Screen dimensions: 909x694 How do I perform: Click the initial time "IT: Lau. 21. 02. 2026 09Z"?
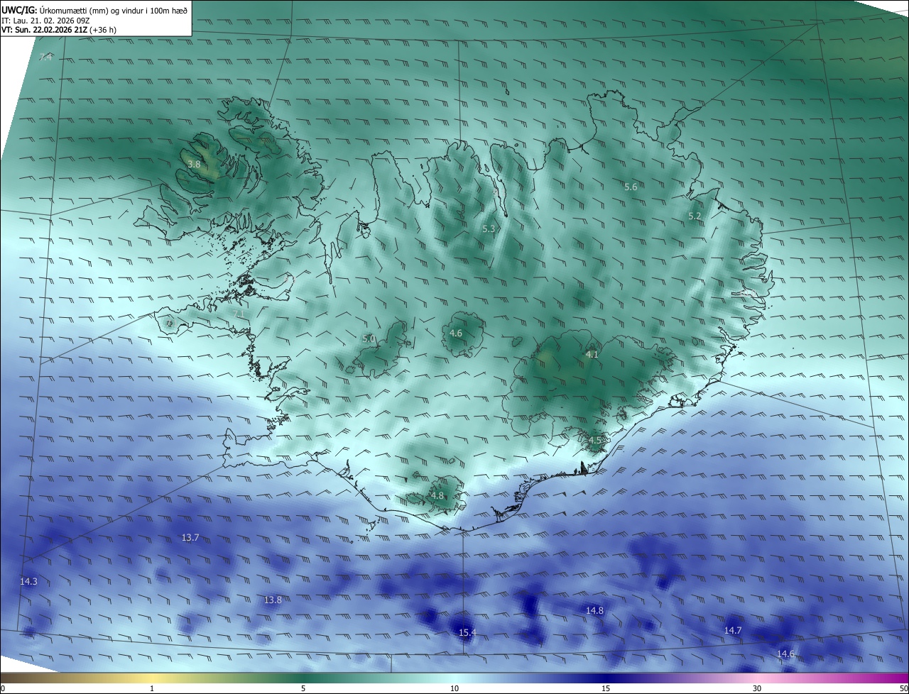pos(47,21)
